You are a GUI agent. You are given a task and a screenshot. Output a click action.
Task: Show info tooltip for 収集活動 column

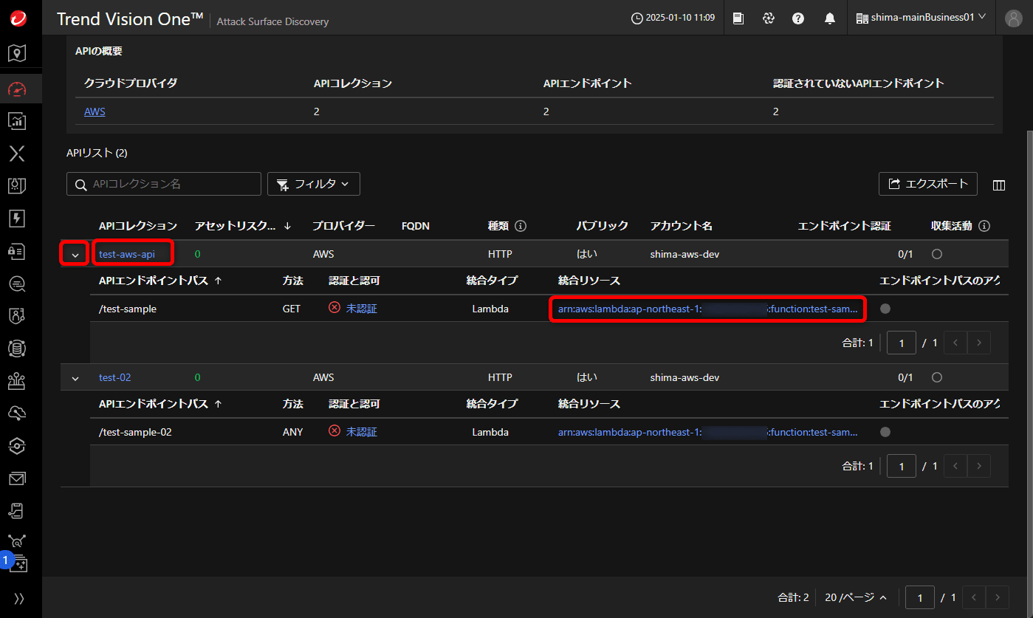click(984, 226)
